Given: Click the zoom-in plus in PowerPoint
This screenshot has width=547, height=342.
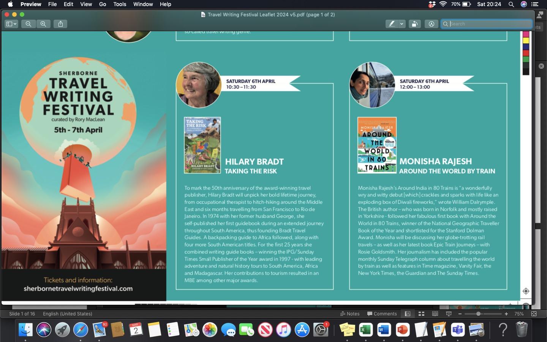Looking at the screenshot, I should [x=506, y=314].
